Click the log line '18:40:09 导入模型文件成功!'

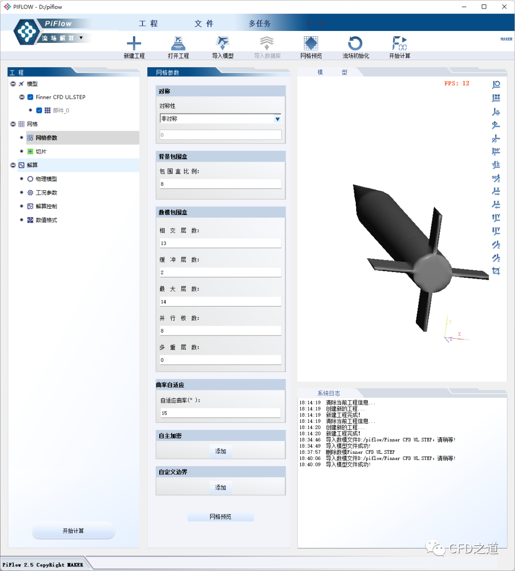coord(335,465)
